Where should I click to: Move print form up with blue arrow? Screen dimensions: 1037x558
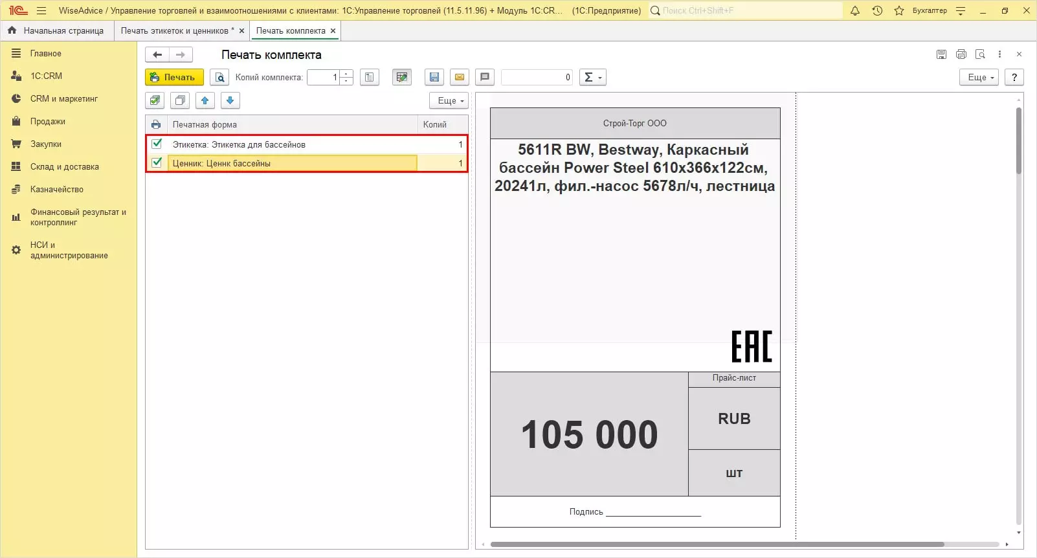(205, 100)
